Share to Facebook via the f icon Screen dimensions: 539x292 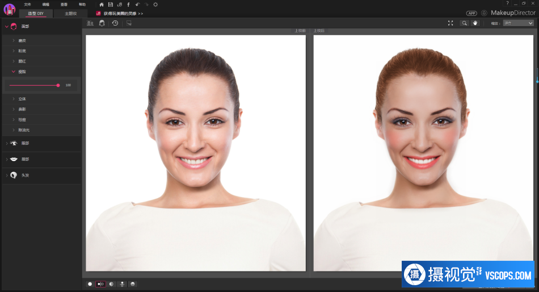[x=128, y=5]
